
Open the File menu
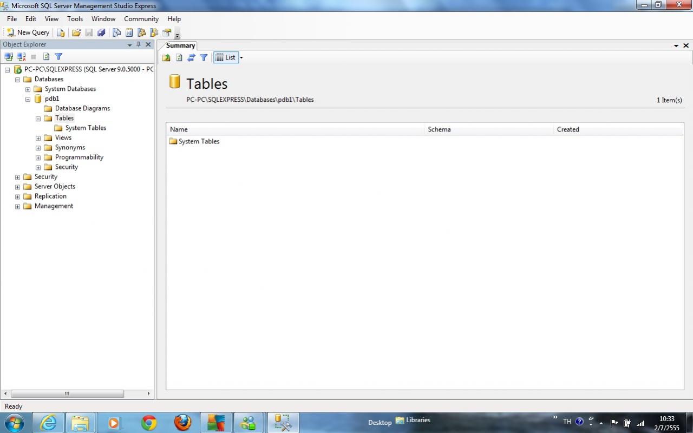pyautogui.click(x=12, y=18)
